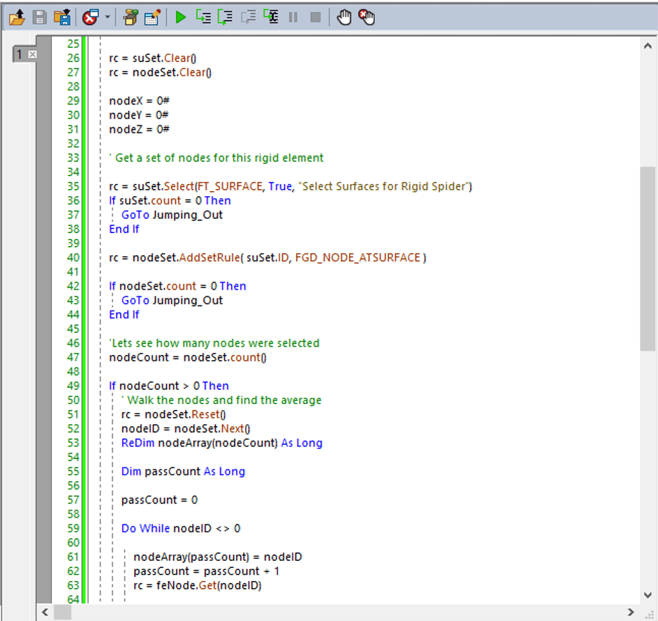Image resolution: width=658 pixels, height=621 pixels.
Task: Click the Step Into debug icon
Action: coord(203,17)
